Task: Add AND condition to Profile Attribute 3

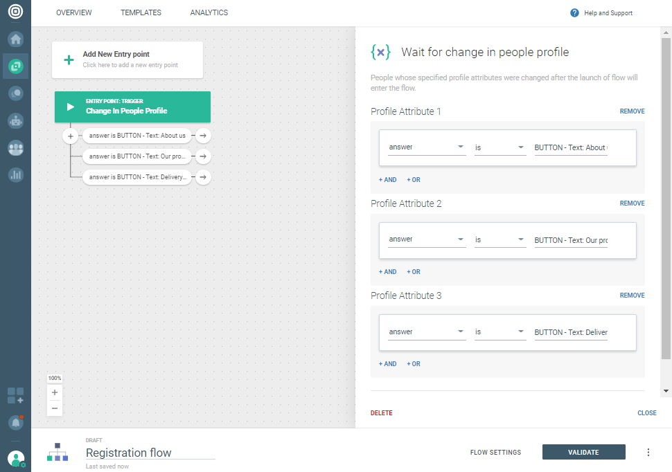Action: [387, 364]
